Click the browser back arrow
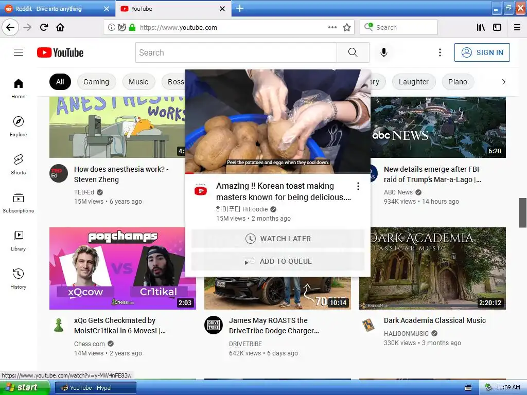Viewport: 527px width, 395px height. point(10,27)
